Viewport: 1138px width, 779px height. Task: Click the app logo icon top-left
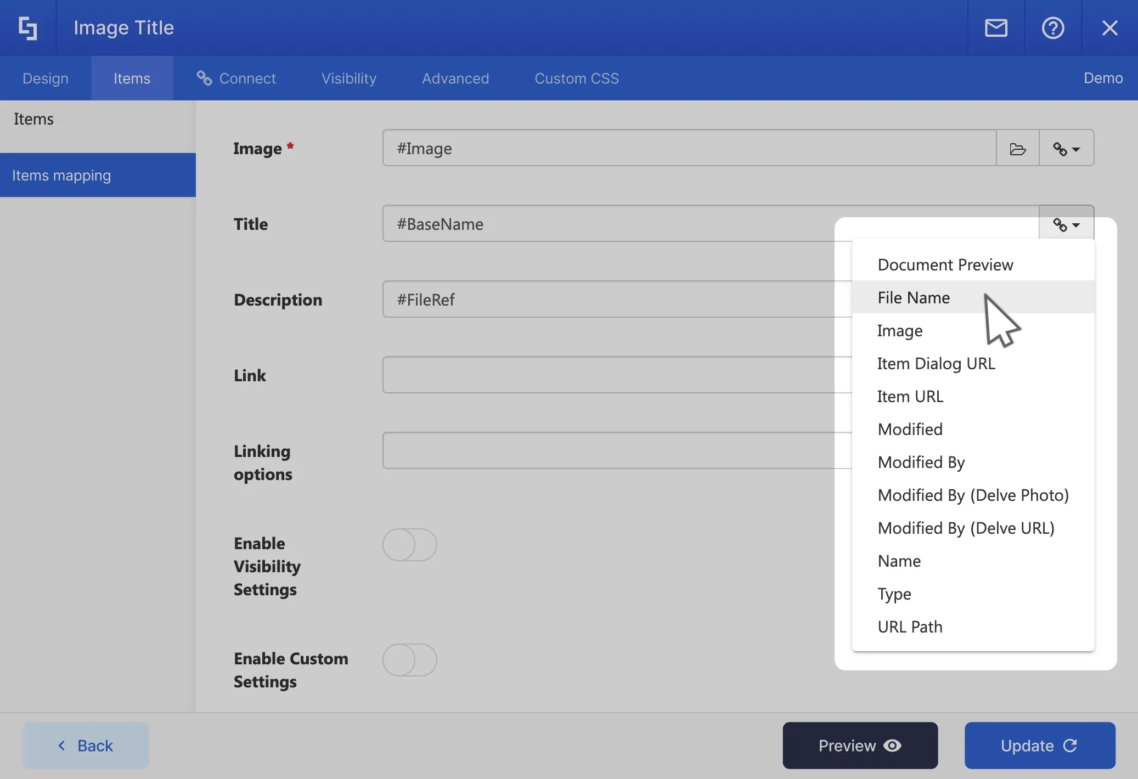pos(27,28)
